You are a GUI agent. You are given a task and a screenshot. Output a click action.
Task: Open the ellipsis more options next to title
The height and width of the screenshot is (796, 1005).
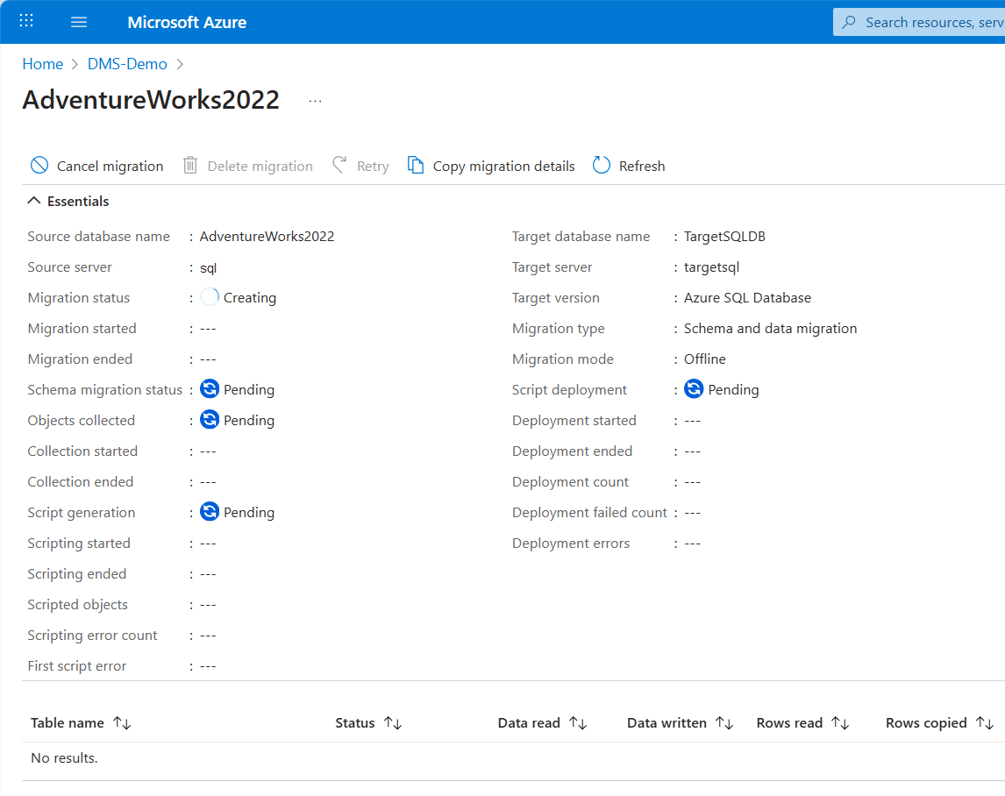click(x=316, y=101)
